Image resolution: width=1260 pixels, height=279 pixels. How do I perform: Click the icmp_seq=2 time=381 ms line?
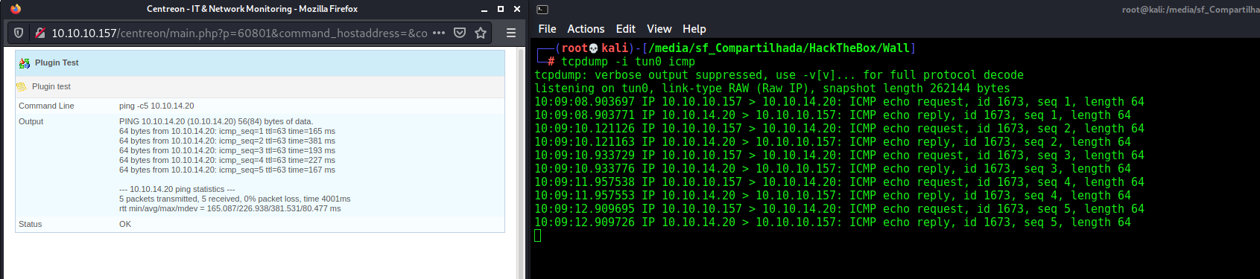click(227, 141)
